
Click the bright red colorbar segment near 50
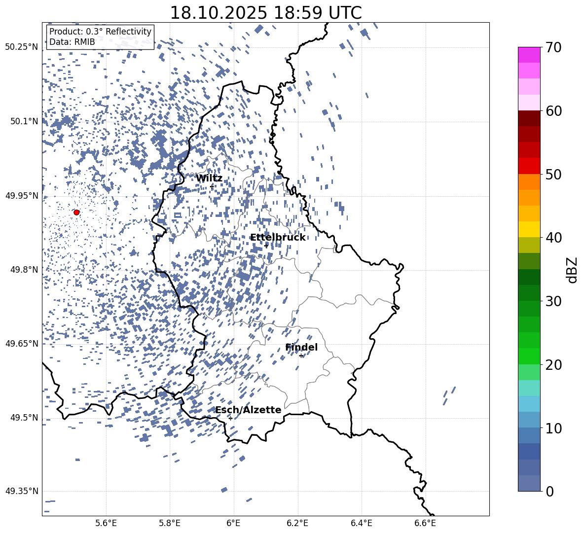529,166
